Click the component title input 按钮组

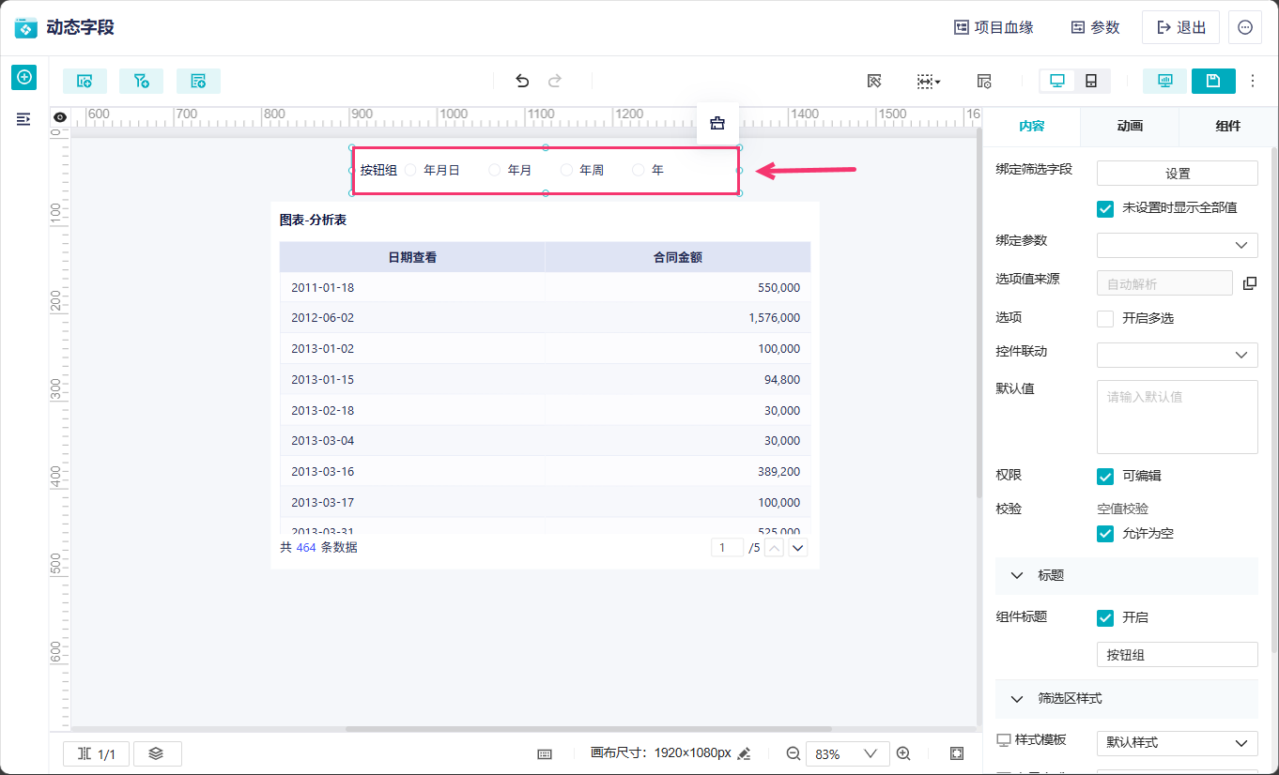click(1178, 655)
